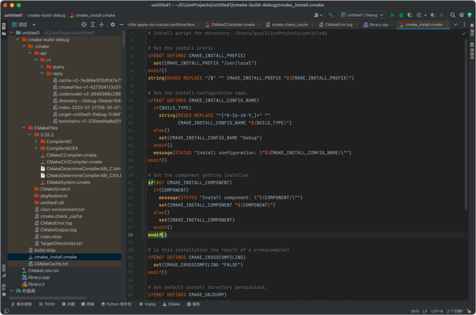Screen dimensions: 476x315
Task: Select CMakeLists.txt in project tree
Action: coord(43,271)
